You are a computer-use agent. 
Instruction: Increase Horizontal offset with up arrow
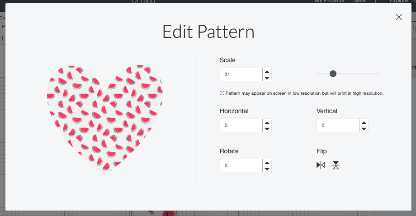(x=267, y=123)
